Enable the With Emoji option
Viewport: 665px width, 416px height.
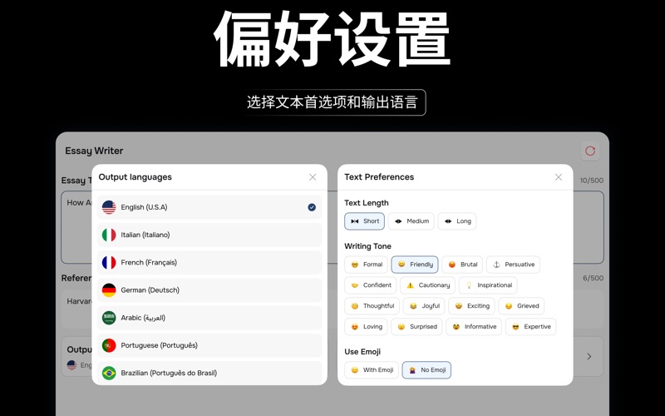coord(372,370)
